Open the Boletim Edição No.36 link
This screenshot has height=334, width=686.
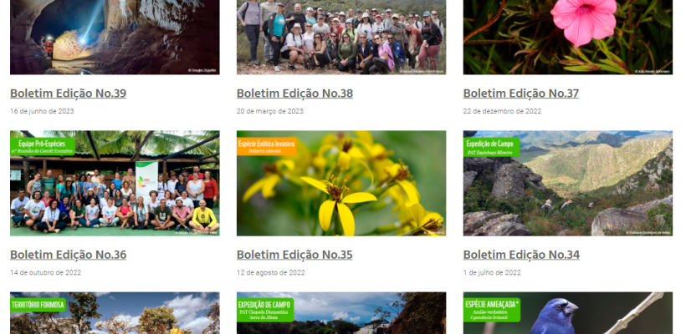coord(69,254)
